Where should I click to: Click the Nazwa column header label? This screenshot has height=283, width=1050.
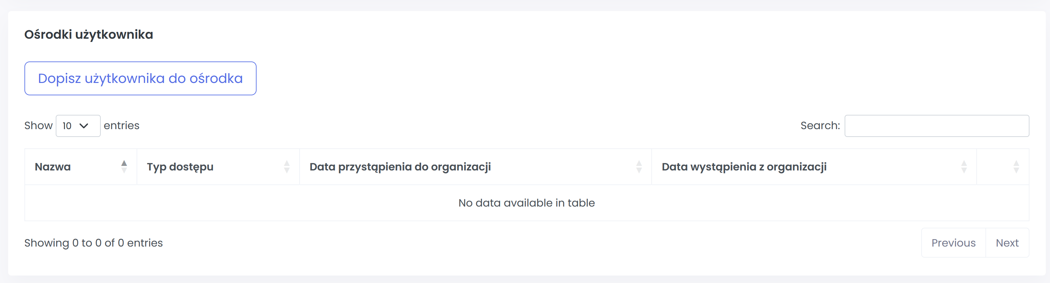click(x=53, y=167)
